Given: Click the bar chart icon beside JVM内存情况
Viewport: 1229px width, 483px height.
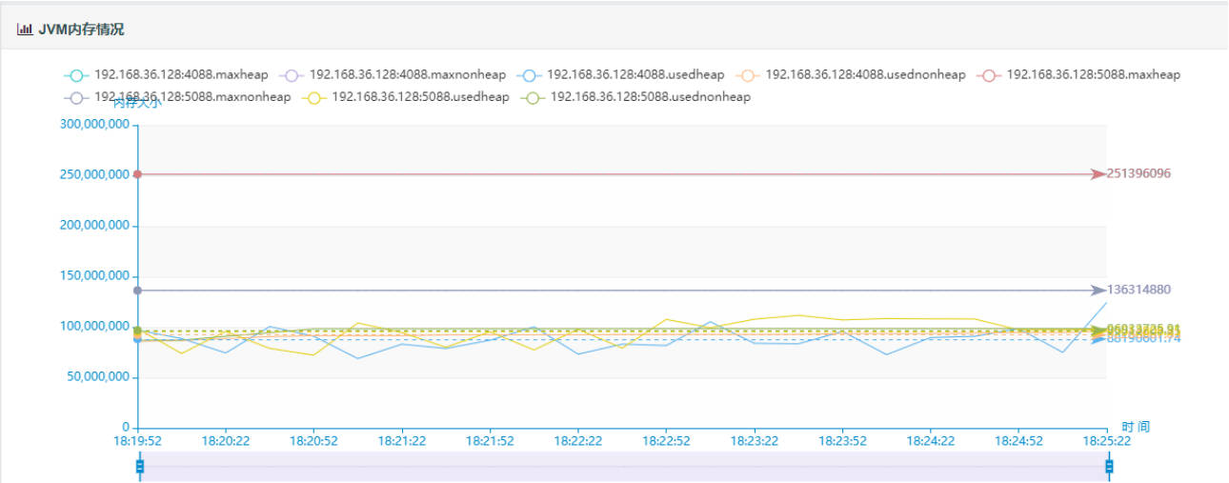Looking at the screenshot, I should pyautogui.click(x=24, y=30).
